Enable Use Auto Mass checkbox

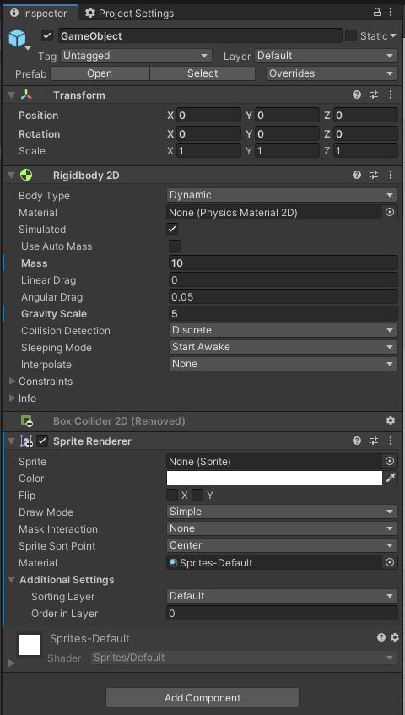(175, 246)
